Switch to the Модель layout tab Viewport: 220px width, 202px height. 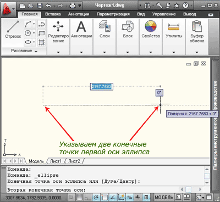point(36,161)
